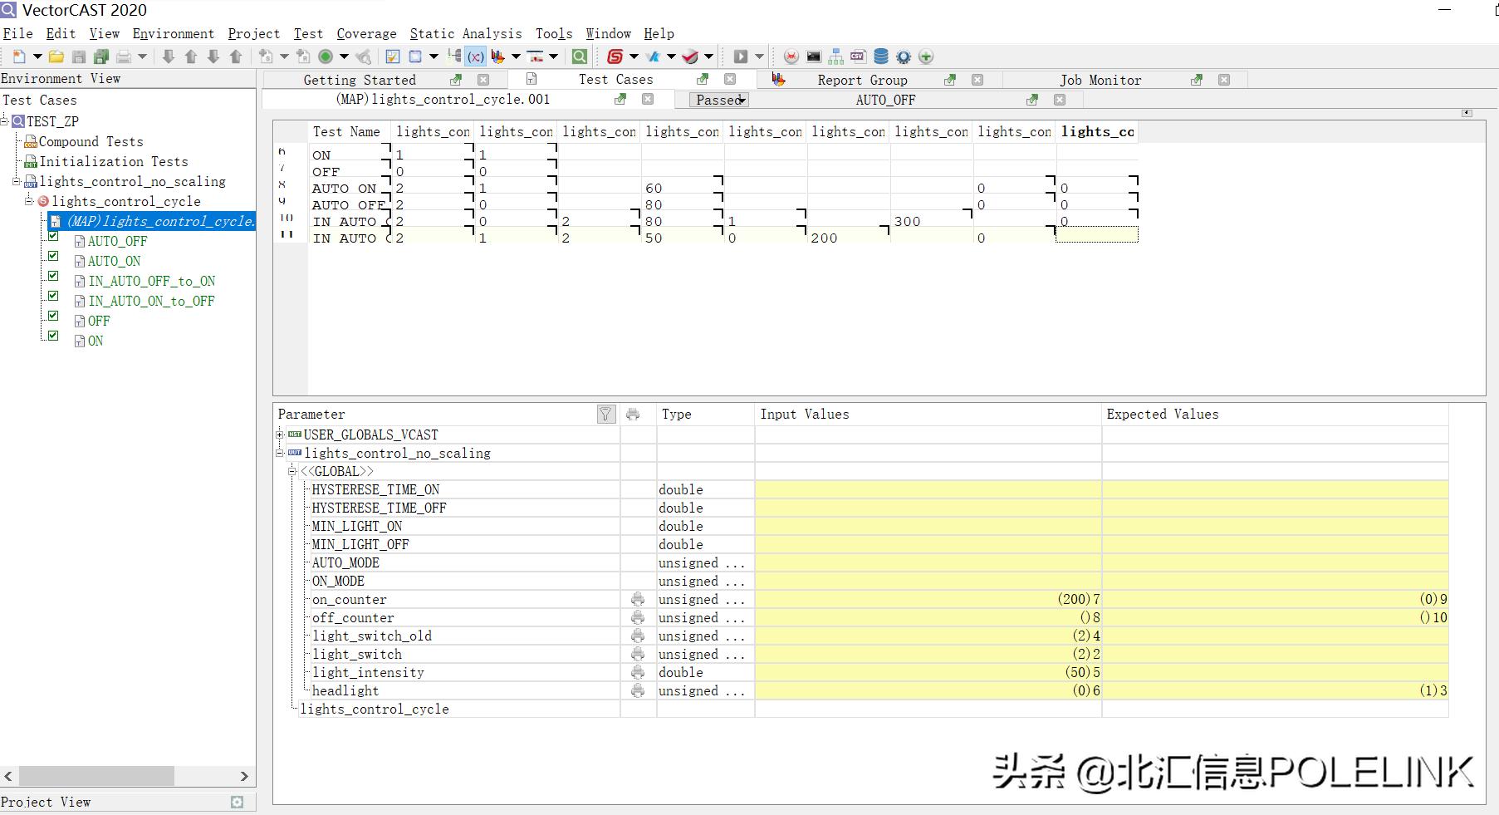Click the blue database icon in toolbar

coord(881,56)
